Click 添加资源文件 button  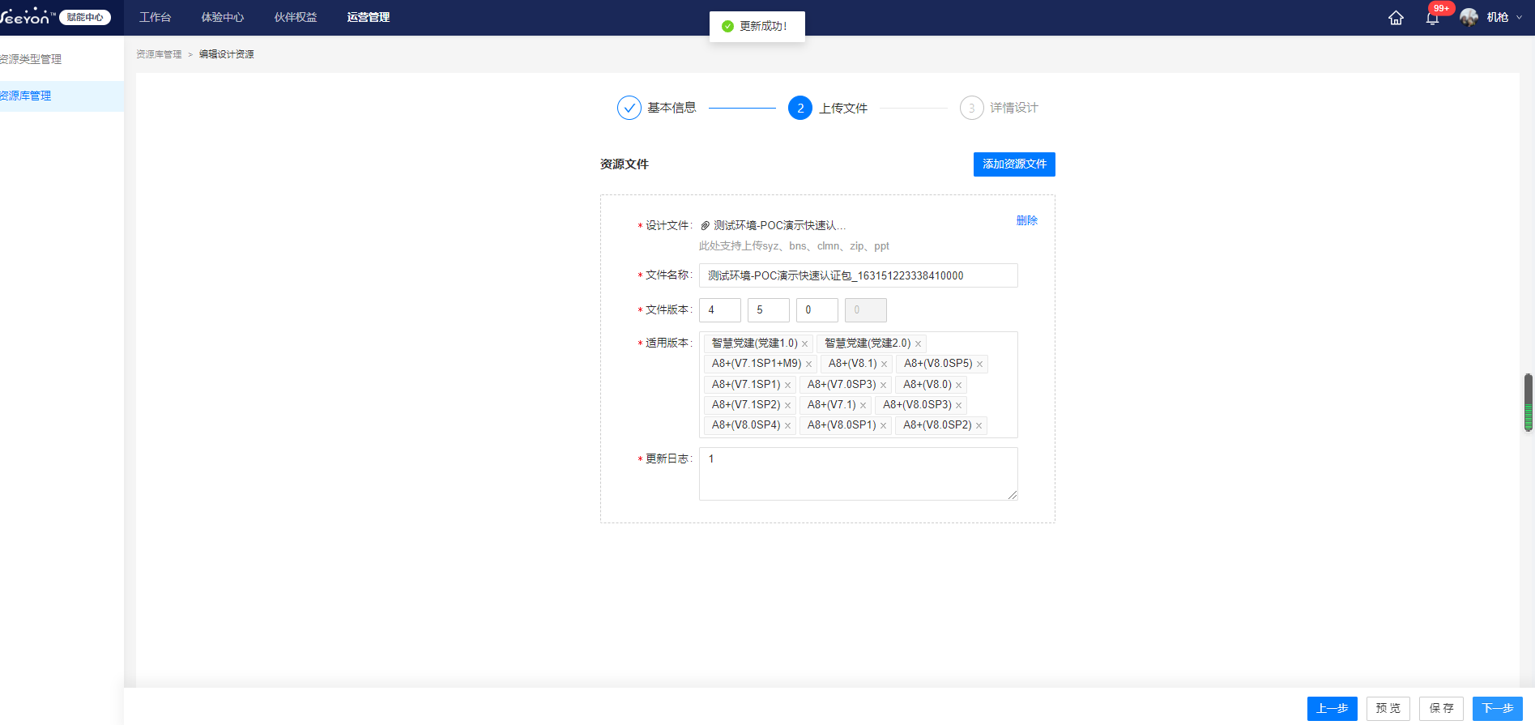[1014, 164]
